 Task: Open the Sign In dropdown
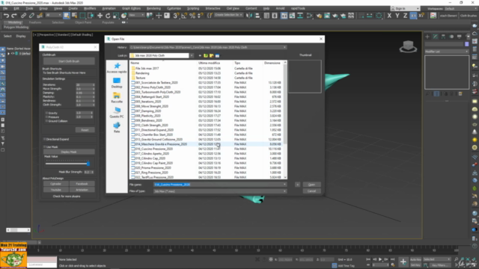[405, 8]
